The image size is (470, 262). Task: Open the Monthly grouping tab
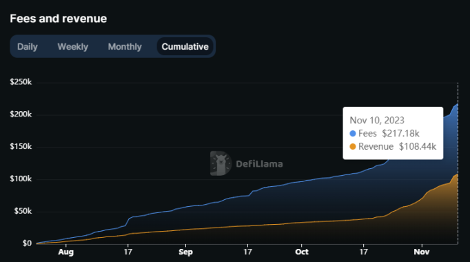(x=125, y=46)
